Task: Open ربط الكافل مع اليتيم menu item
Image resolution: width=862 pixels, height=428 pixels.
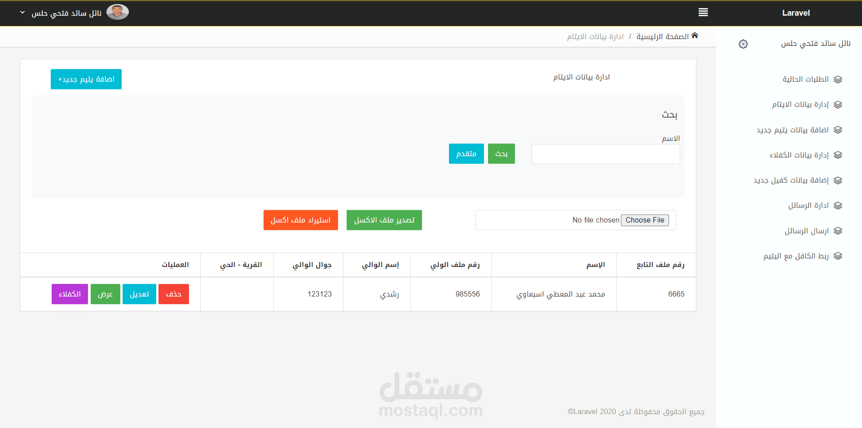Action: [796, 256]
